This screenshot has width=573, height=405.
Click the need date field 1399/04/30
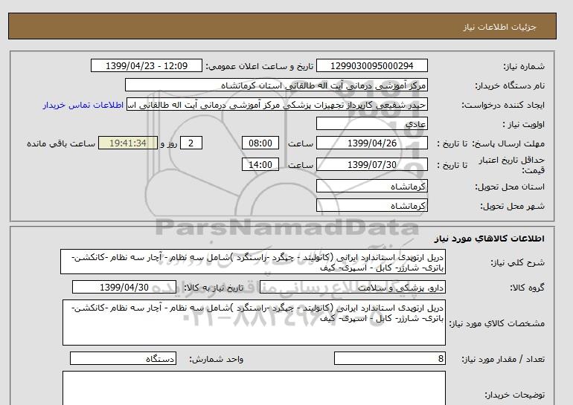[x=124, y=287]
